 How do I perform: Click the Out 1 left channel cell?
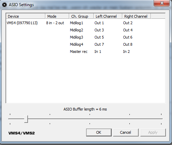(99, 23)
